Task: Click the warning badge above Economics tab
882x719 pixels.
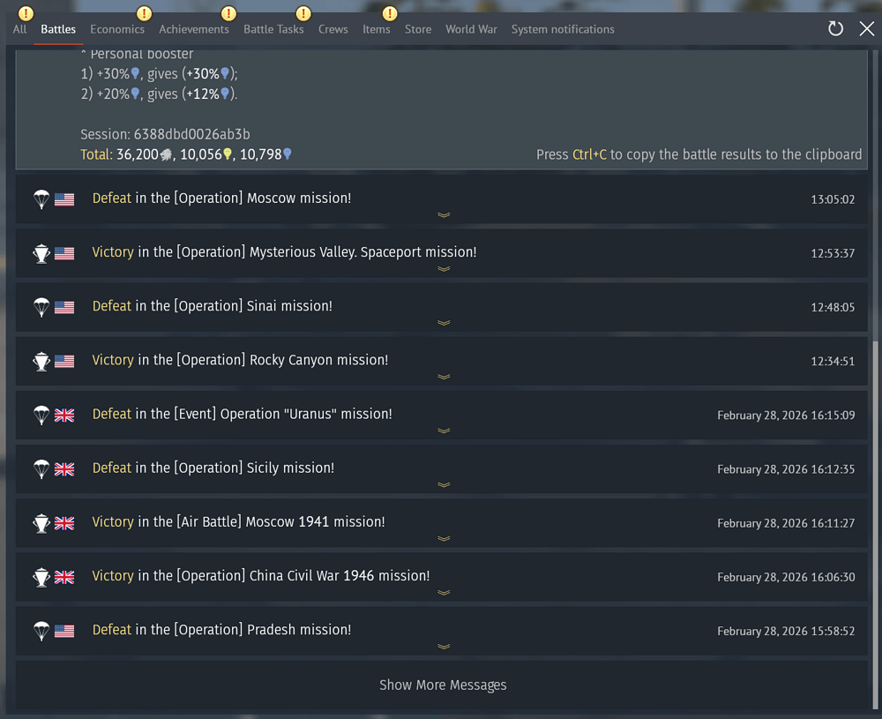Action: pyautogui.click(x=144, y=13)
